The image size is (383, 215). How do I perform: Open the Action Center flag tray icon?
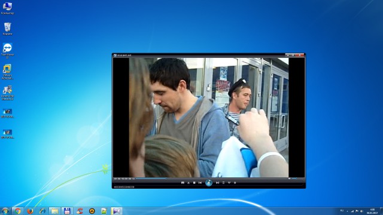click(357, 211)
